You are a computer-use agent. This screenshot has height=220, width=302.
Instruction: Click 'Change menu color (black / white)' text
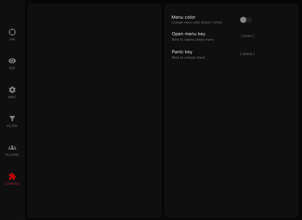pos(197,22)
